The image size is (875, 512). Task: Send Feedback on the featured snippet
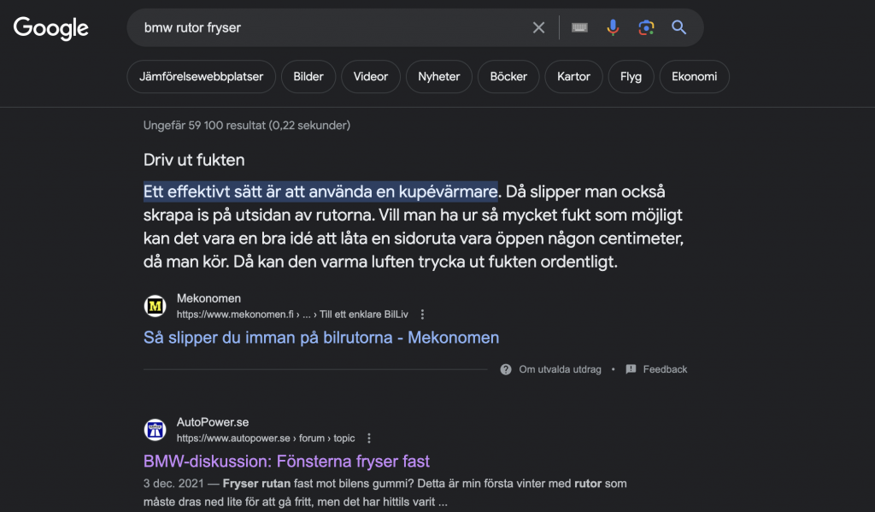pos(664,369)
